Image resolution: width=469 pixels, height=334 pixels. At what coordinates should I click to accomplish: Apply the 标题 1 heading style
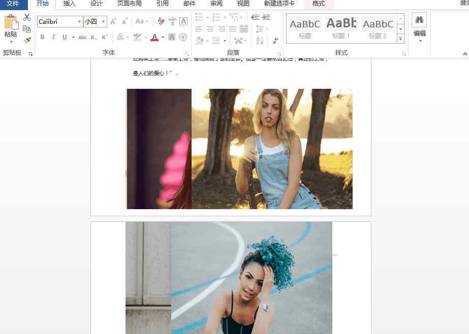point(341,28)
